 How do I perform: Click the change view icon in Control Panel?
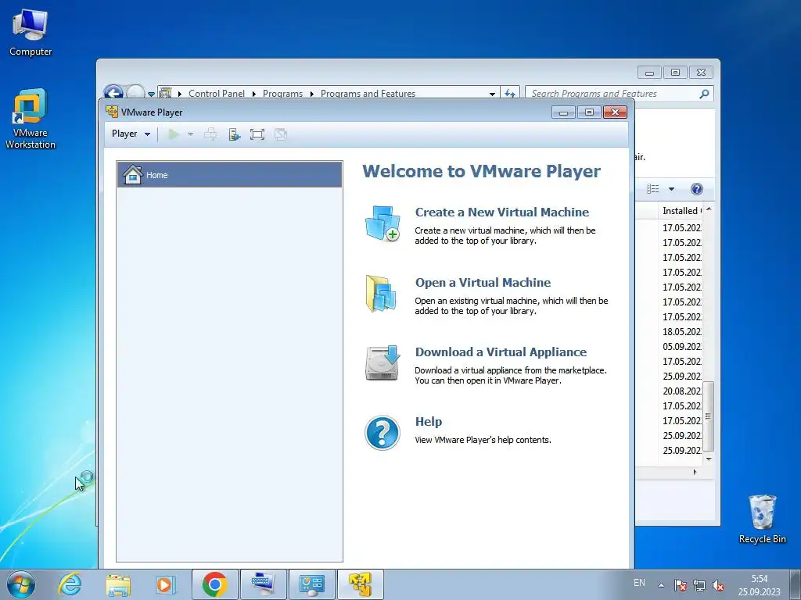click(653, 189)
